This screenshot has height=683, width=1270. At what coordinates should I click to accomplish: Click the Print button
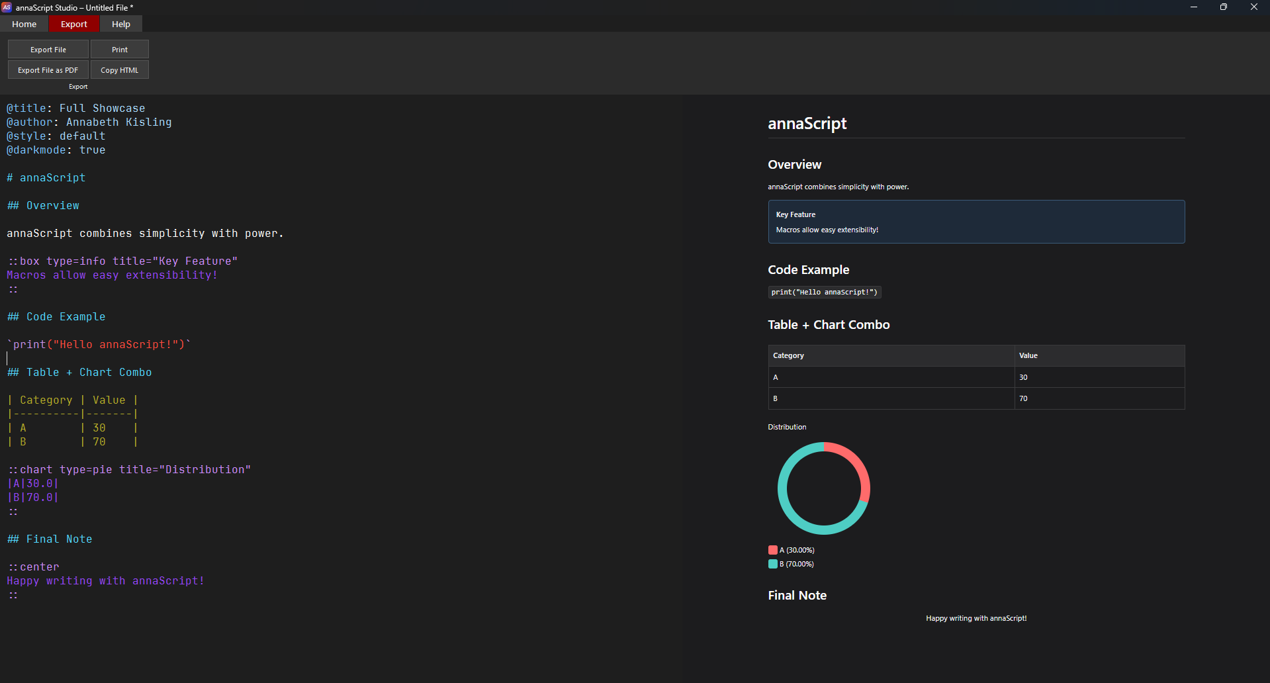[120, 50]
